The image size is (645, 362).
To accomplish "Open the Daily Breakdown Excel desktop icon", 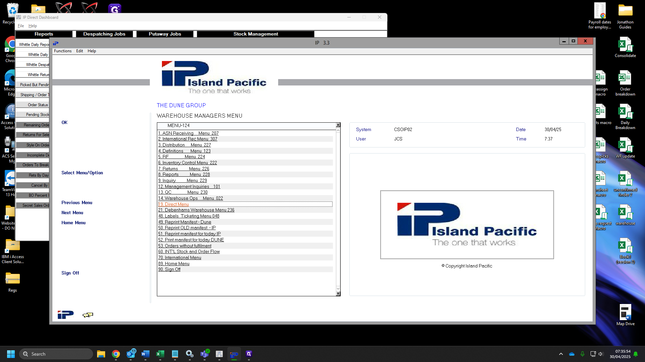I will click(625, 117).
